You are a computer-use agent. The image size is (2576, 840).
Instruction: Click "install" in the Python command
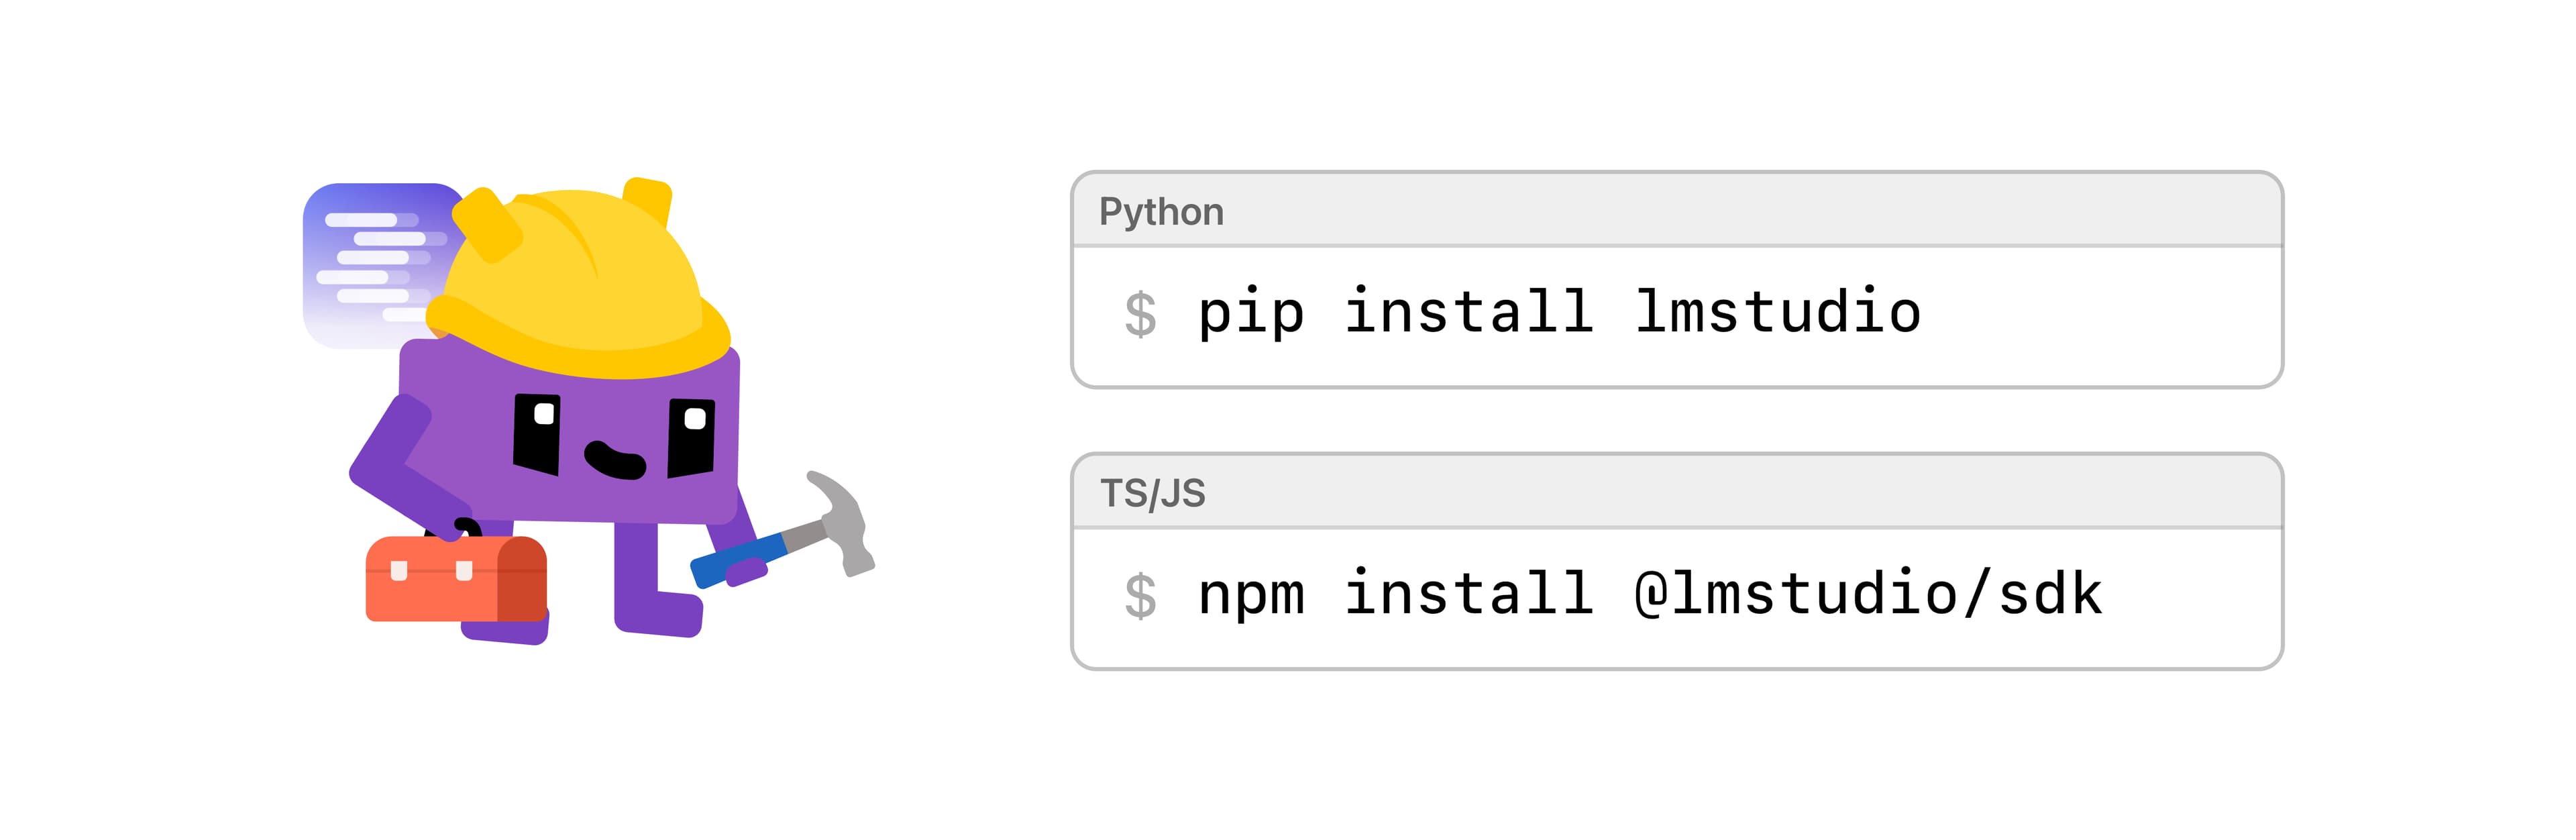tap(1468, 311)
